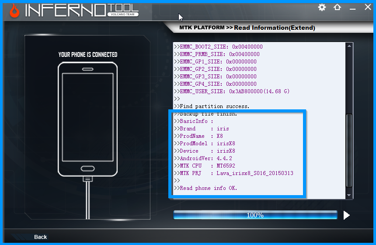
Task: Click the Read Information(Extend) title
Action: (x=275, y=28)
